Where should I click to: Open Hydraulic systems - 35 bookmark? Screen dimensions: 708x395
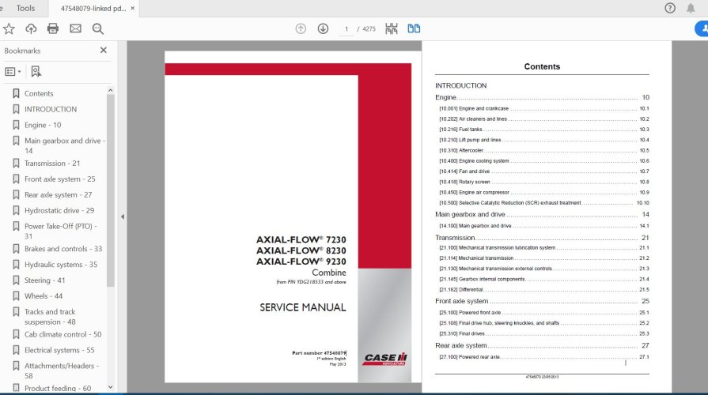pos(61,265)
